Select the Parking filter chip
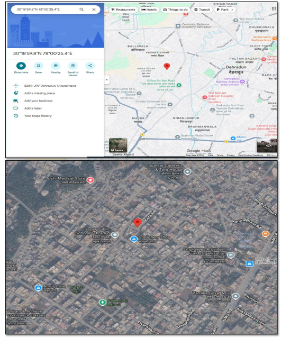The image size is (281, 338). (222, 10)
